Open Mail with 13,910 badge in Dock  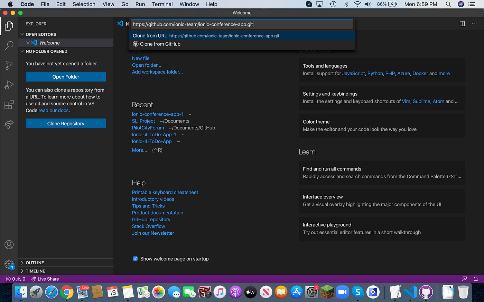pyautogui.click(x=82, y=292)
